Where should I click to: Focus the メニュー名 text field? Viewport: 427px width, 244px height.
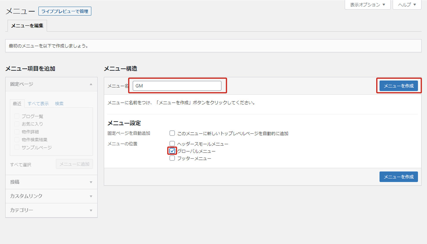pyautogui.click(x=177, y=86)
